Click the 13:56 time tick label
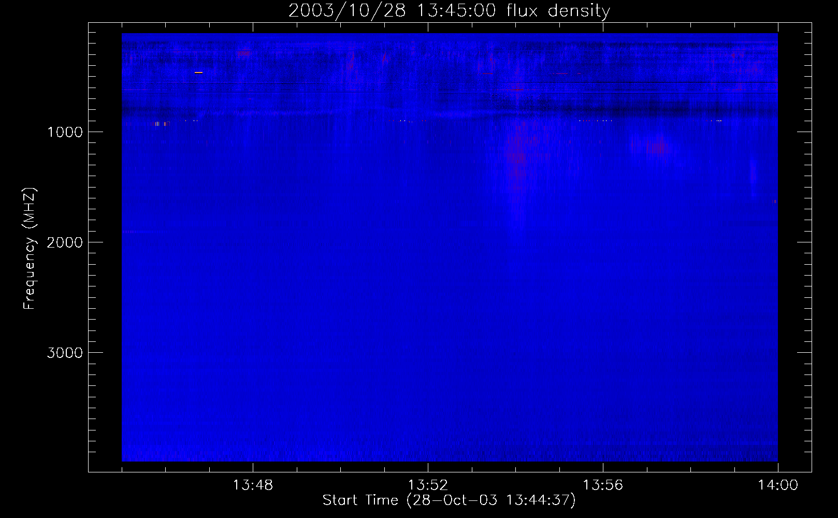The image size is (838, 518). pos(603,485)
